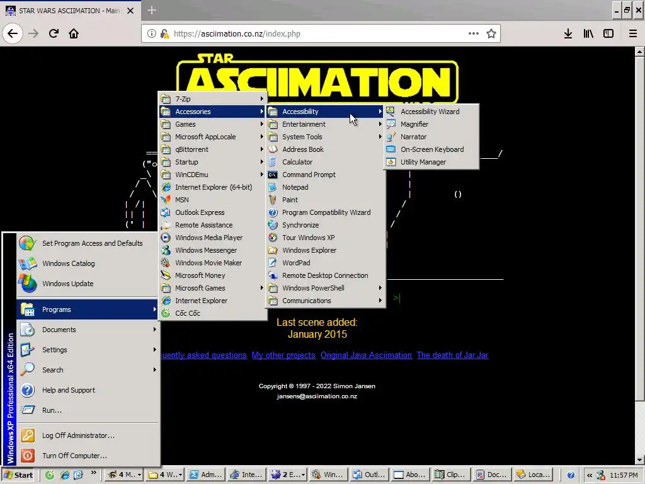Expand the Startup folder
645x484 pixels.
[213, 162]
